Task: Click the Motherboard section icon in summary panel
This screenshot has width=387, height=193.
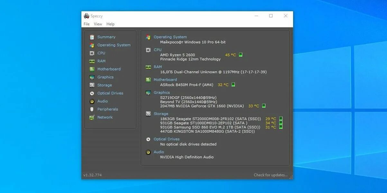Action: tap(148, 80)
